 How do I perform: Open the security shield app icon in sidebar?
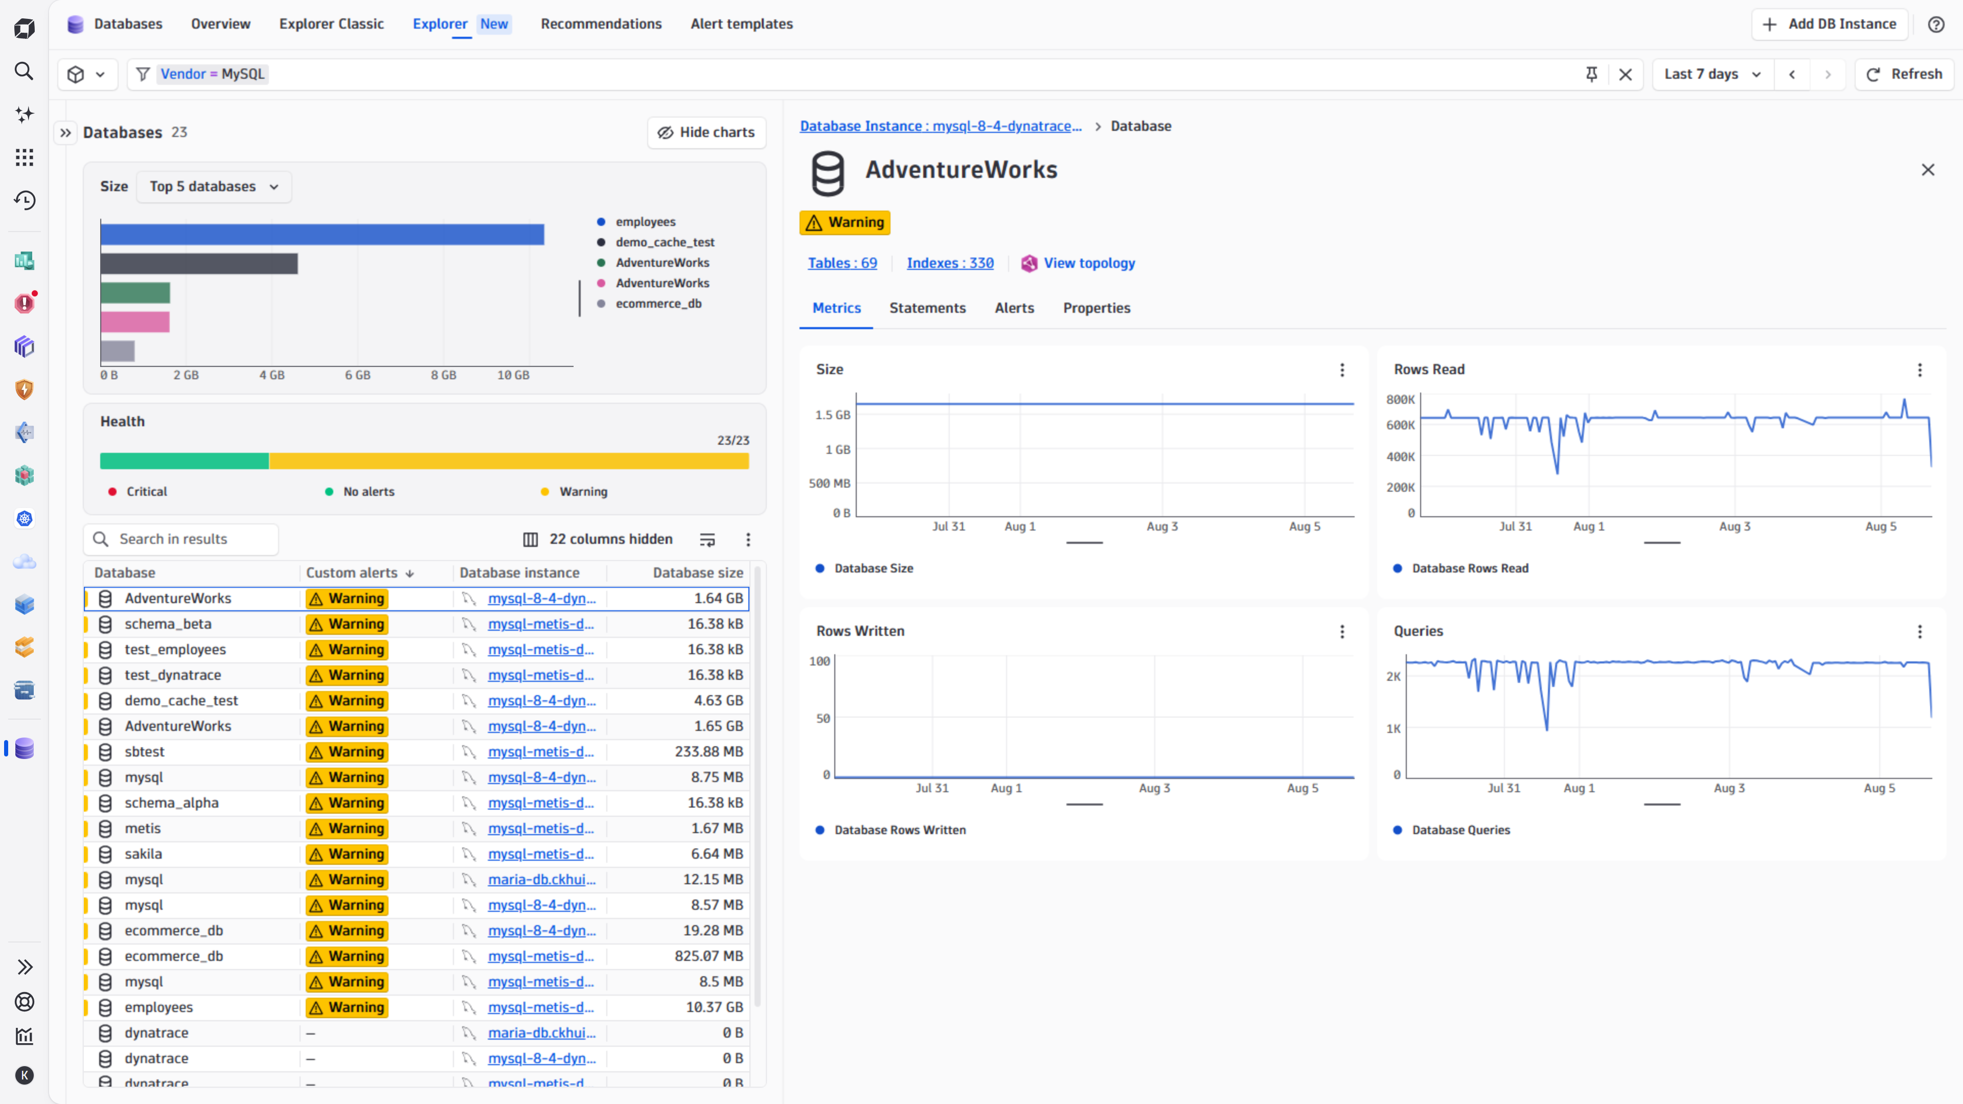25,389
